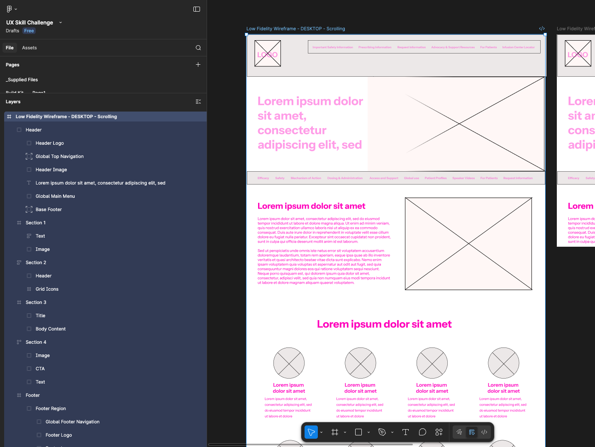
Task: Add a new page with the plus icon
Action: pyautogui.click(x=198, y=64)
